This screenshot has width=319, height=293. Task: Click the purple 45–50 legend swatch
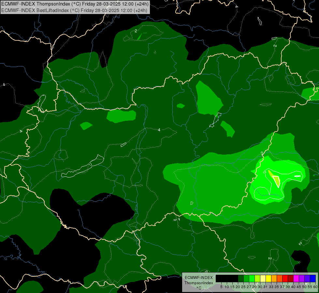(x=302, y=278)
